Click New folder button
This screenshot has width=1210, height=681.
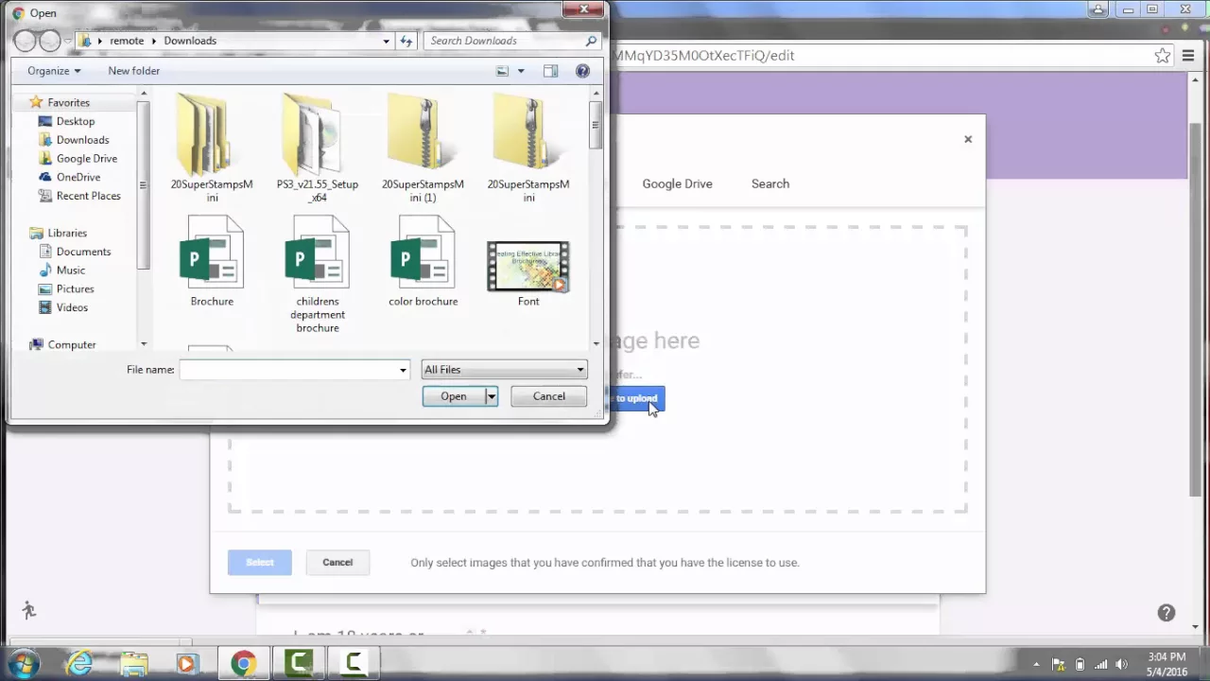pyautogui.click(x=133, y=71)
